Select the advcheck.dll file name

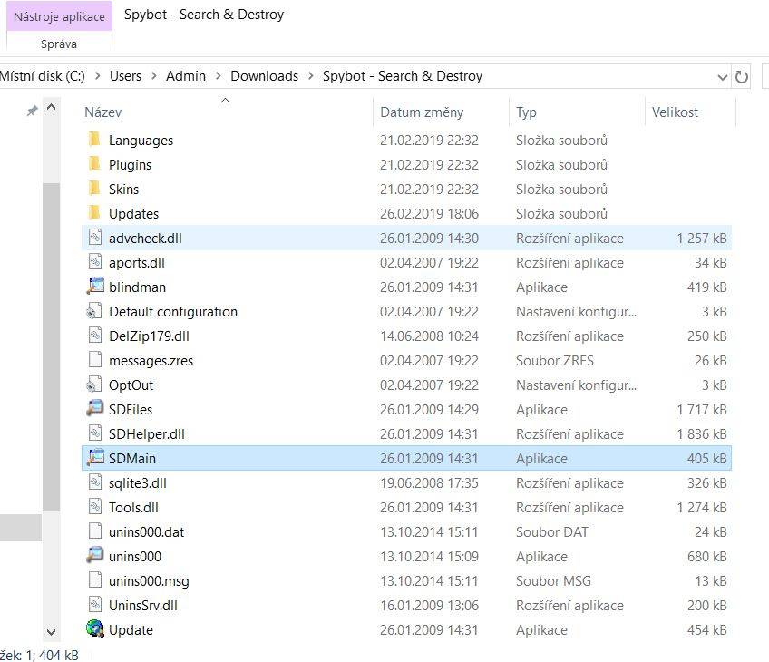pyautogui.click(x=145, y=239)
